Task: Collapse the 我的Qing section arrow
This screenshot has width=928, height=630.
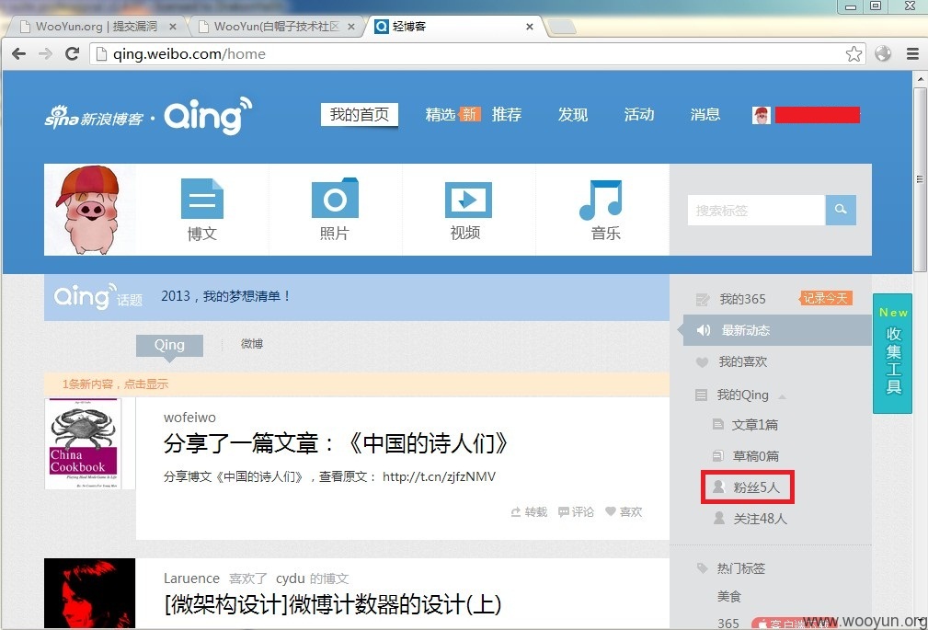Action: [783, 396]
